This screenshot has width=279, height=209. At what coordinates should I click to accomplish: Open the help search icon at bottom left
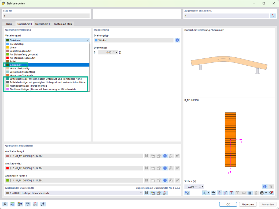click(5, 204)
